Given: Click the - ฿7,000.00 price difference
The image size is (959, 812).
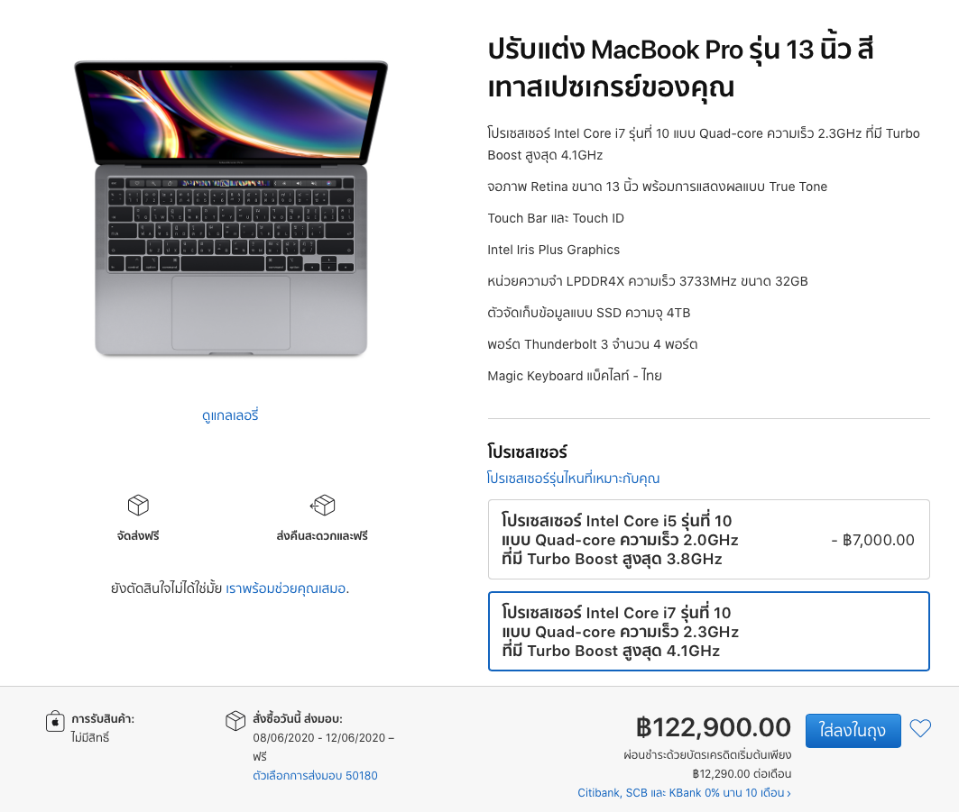Looking at the screenshot, I should (872, 540).
